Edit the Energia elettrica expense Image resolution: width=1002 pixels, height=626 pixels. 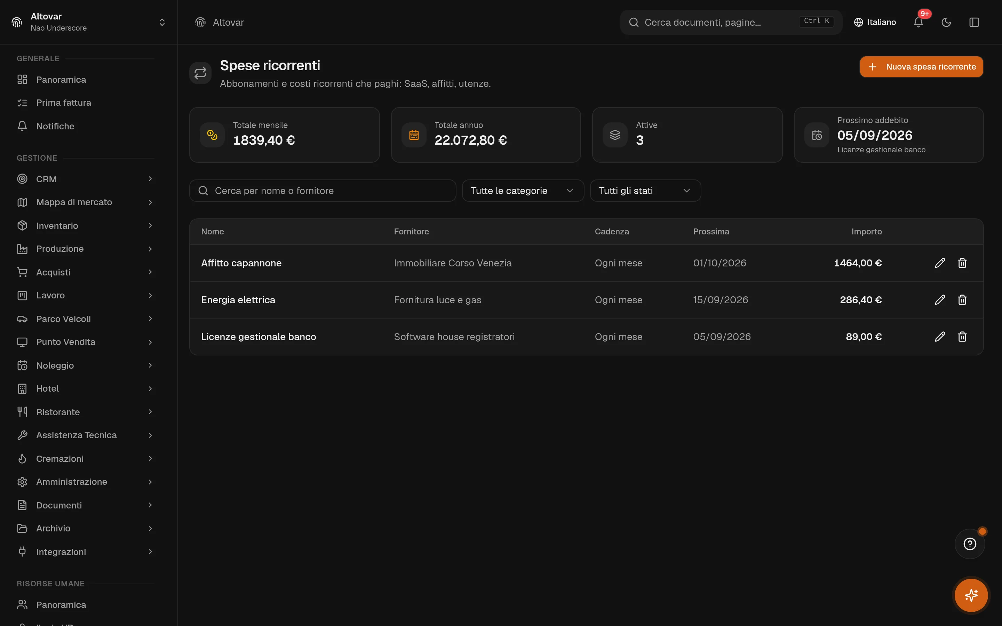940,300
